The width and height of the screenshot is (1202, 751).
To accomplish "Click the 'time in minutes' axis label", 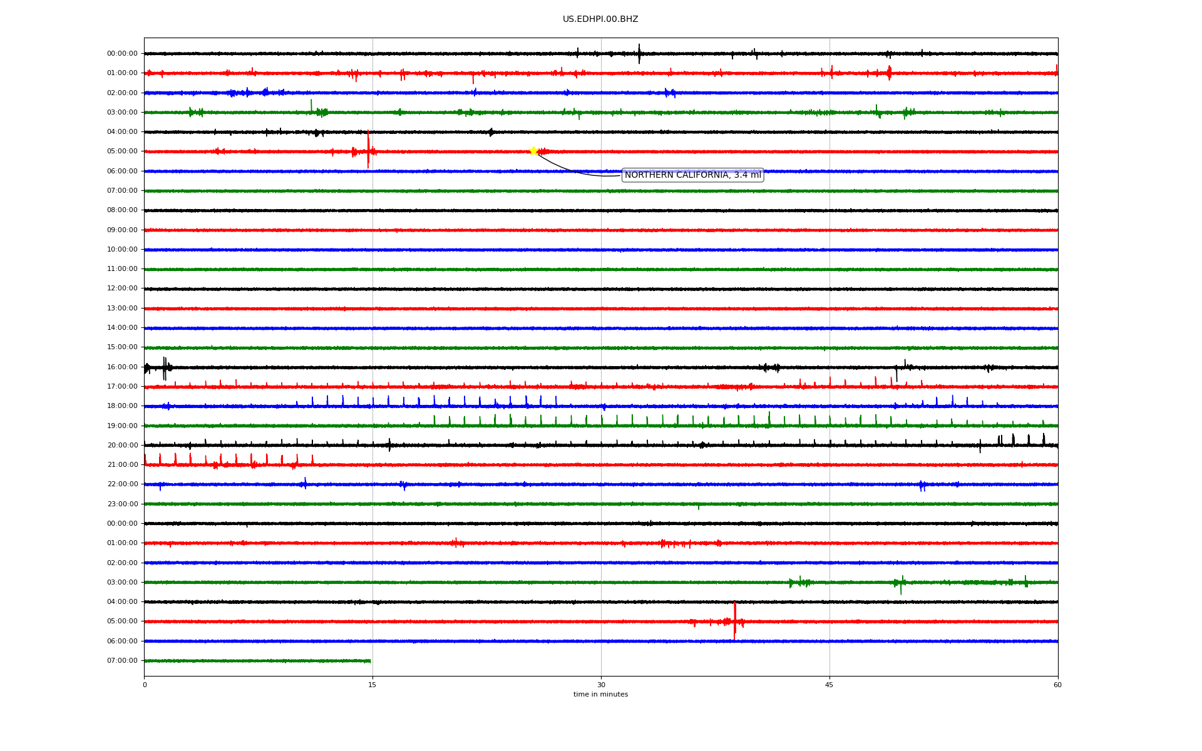I will [x=600, y=695].
